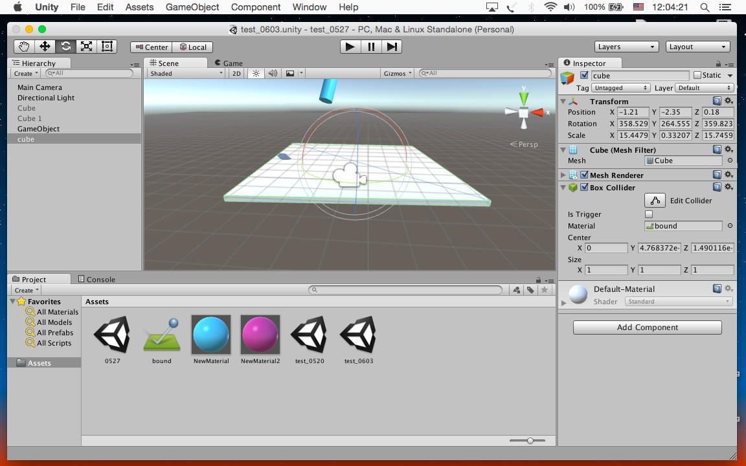746x466 pixels.
Task: Open the Assets menu
Action: pos(139,7)
